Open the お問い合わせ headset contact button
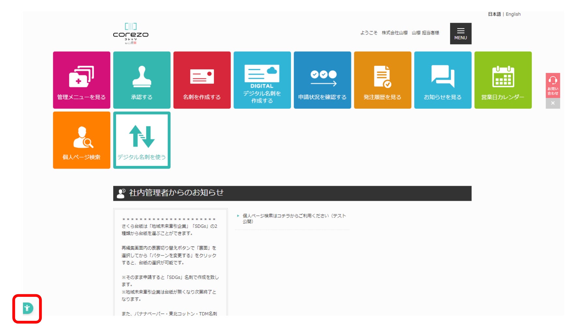Screen dimensions: 578x330 click(553, 85)
